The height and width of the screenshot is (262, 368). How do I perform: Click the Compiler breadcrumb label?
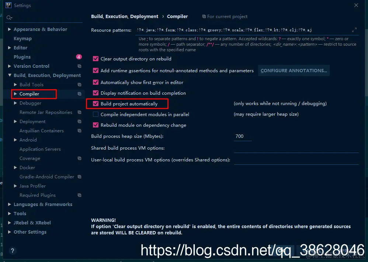click(177, 17)
